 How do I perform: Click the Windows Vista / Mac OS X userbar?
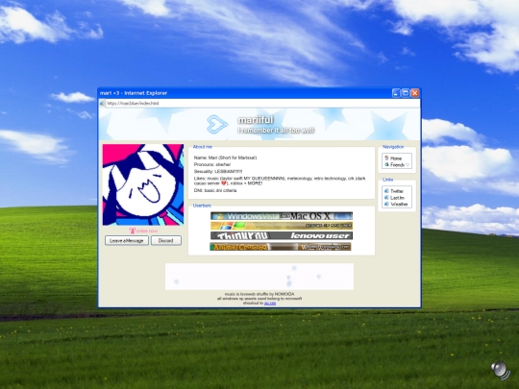[282, 216]
